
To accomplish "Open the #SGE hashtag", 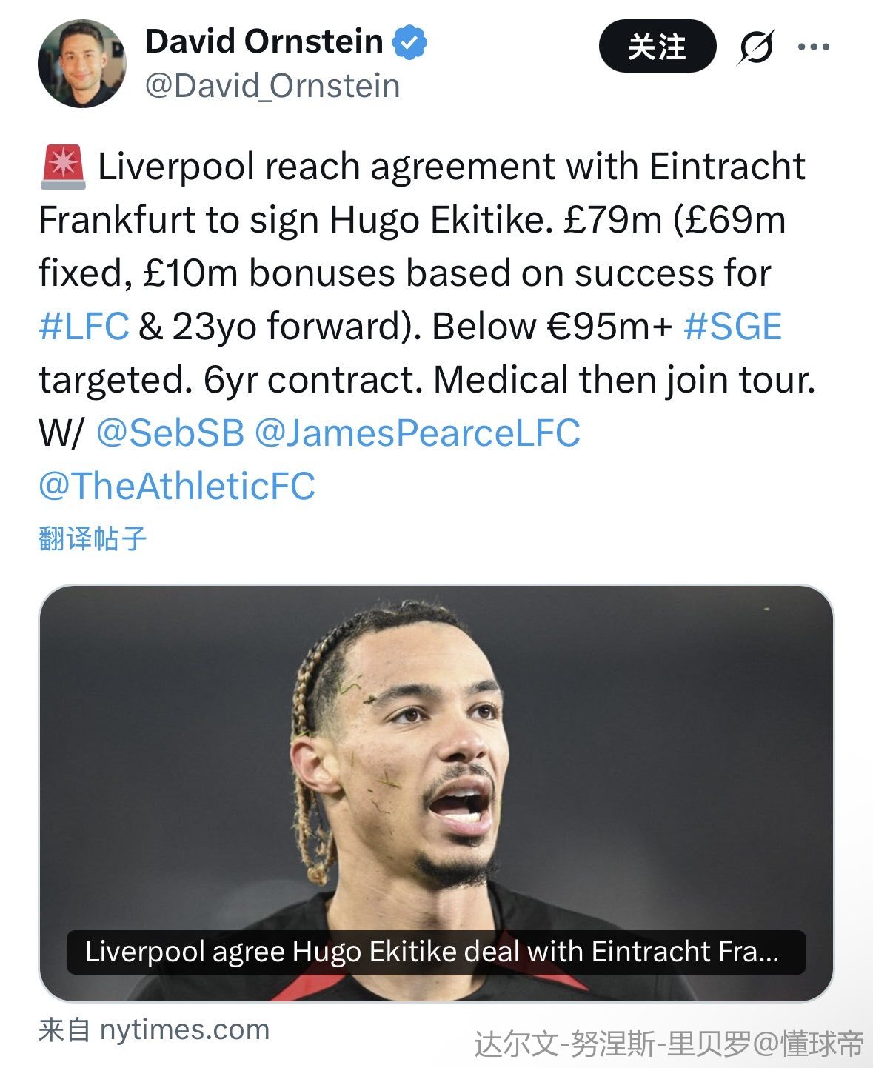I will click(x=732, y=327).
